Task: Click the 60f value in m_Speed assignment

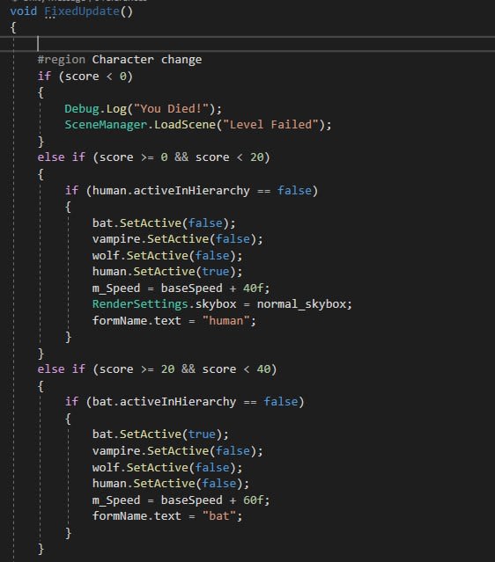Action: 253,500
